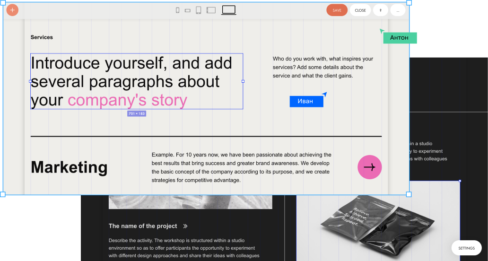Viewport: 488px width, 261px height.
Task: Click the right-side handle of the headline
Action: [243, 81]
